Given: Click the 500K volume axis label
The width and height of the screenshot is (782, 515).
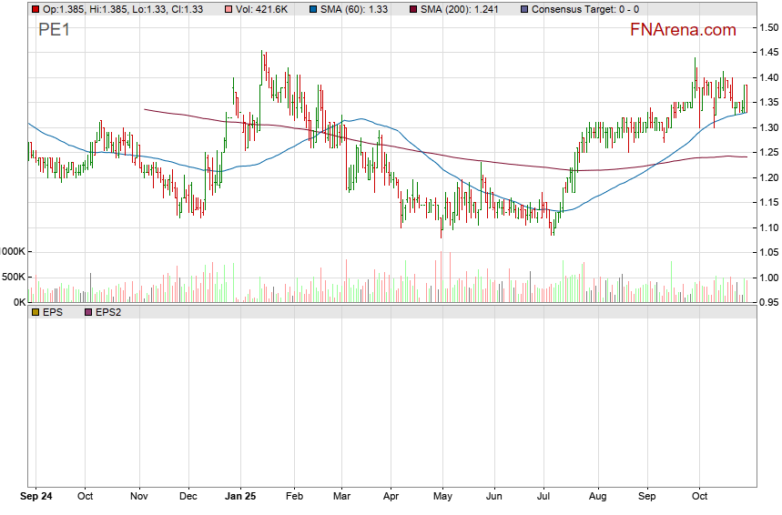Looking at the screenshot, I should click(x=12, y=277).
